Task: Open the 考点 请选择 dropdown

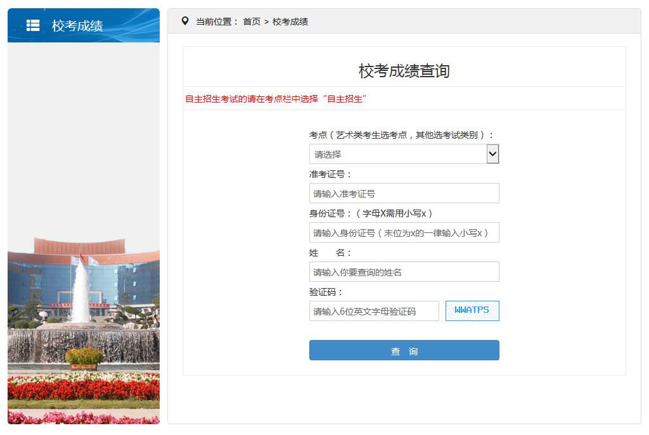Action: [x=404, y=154]
